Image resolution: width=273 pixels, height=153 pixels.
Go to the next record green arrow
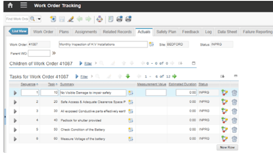point(88,19)
